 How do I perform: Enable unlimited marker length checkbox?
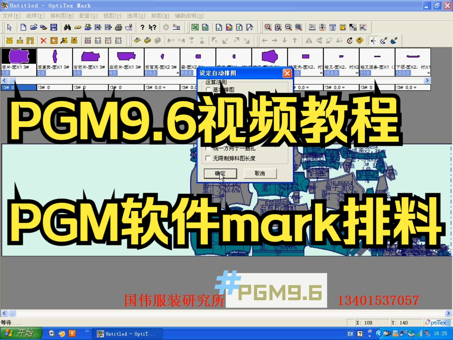[x=208, y=158]
